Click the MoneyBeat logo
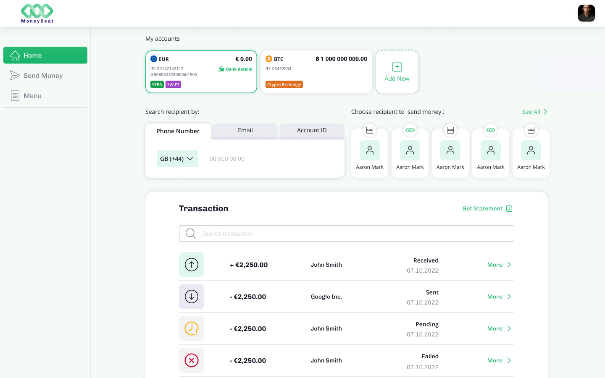This screenshot has width=605, height=378. [37, 13]
